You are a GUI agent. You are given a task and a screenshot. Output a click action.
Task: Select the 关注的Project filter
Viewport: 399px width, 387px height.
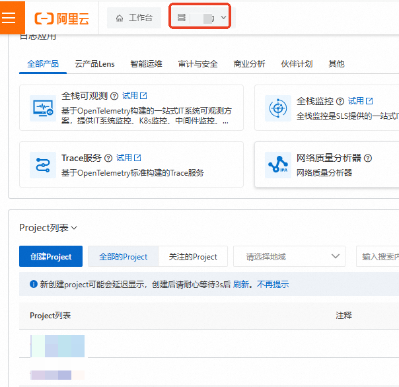193,256
